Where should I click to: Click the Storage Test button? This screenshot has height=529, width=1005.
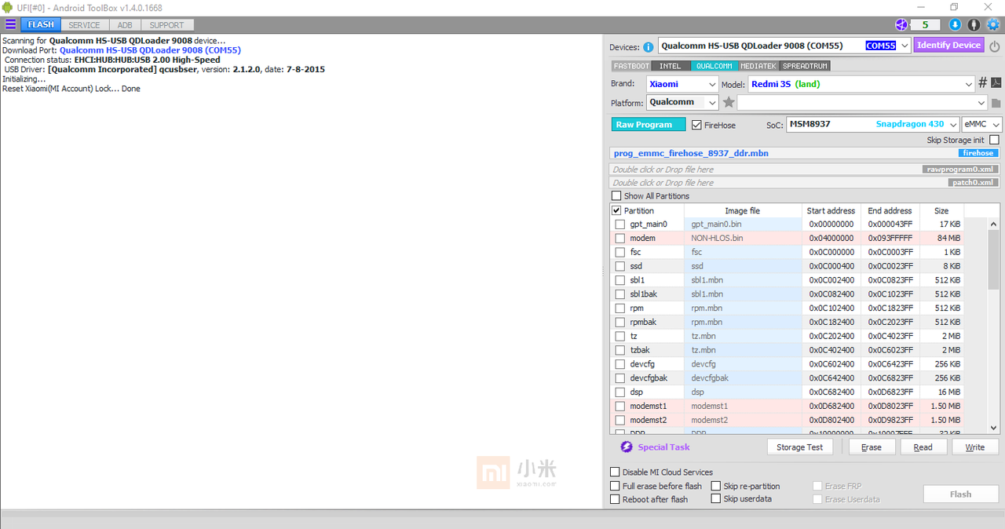point(799,447)
